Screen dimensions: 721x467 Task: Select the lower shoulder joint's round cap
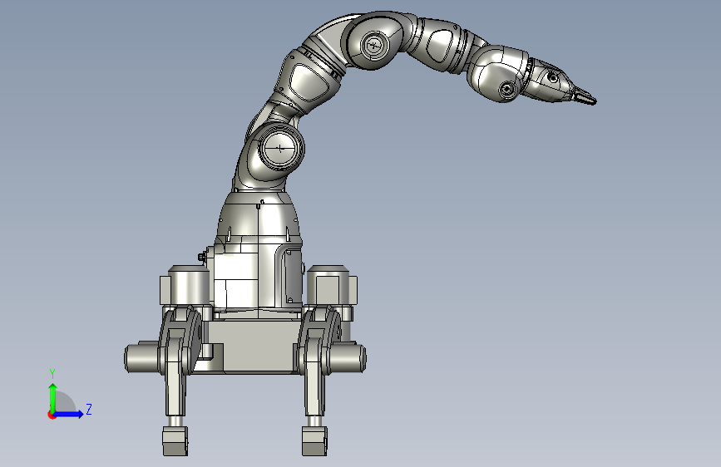pyautogui.click(x=279, y=149)
